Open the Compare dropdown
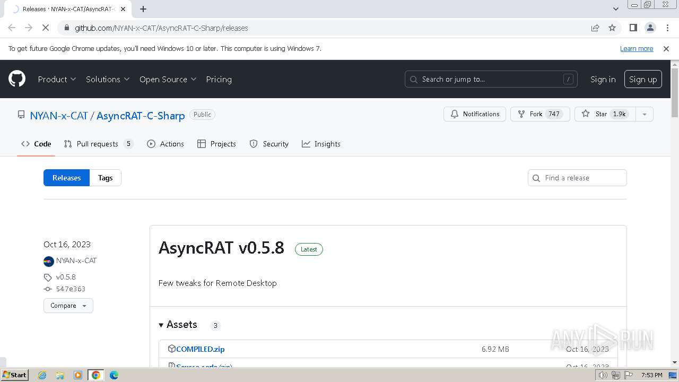 click(x=68, y=306)
